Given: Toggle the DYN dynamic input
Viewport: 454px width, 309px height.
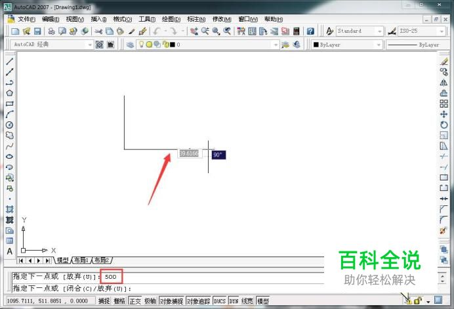Looking at the screenshot, I should tap(234, 301).
